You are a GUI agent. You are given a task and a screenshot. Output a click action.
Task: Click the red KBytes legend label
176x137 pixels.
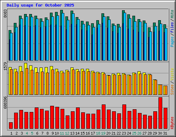point(172,123)
